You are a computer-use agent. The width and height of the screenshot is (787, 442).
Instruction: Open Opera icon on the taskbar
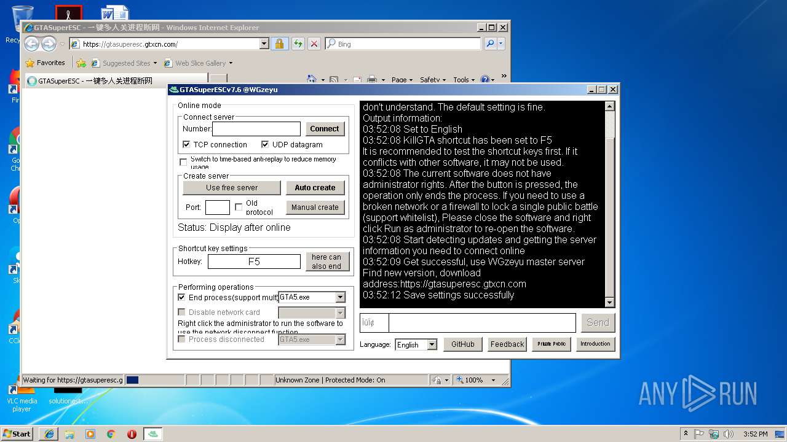[132, 433]
